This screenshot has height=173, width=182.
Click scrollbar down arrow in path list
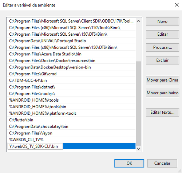(x=138, y=149)
